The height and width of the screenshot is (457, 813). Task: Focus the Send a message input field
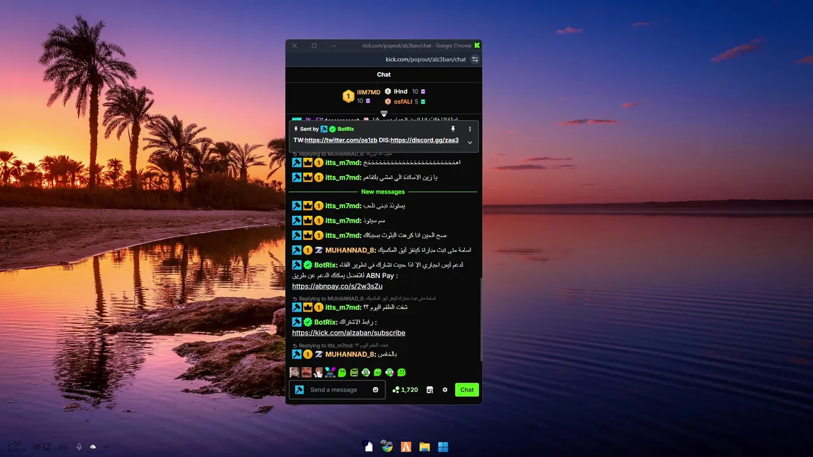click(339, 390)
